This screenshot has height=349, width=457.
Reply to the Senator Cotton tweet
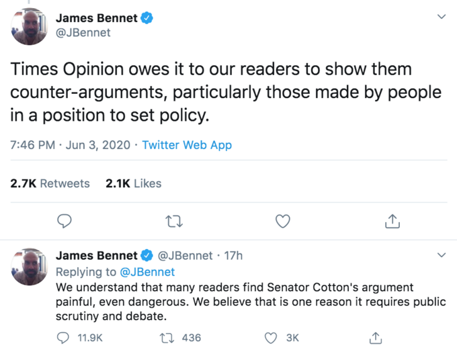tap(65, 338)
